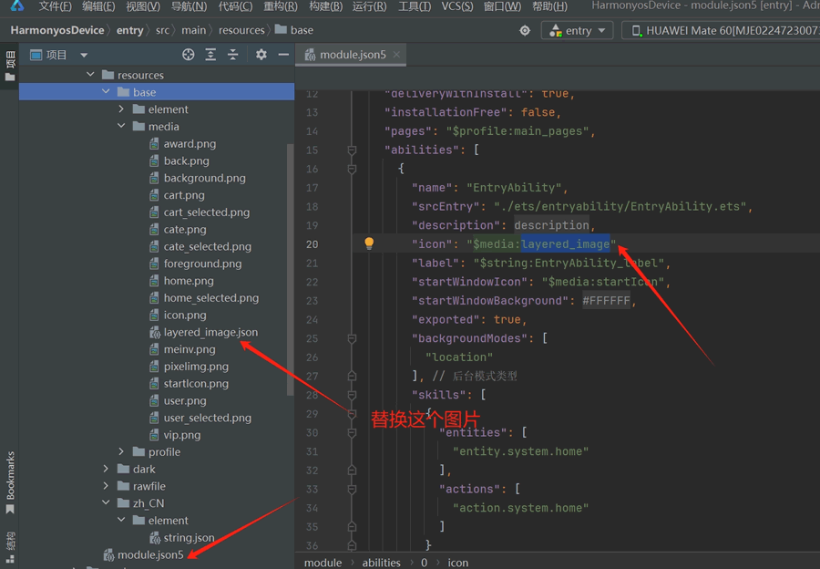Select startIcon.png file
Image resolution: width=820 pixels, height=569 pixels.
(x=189, y=383)
